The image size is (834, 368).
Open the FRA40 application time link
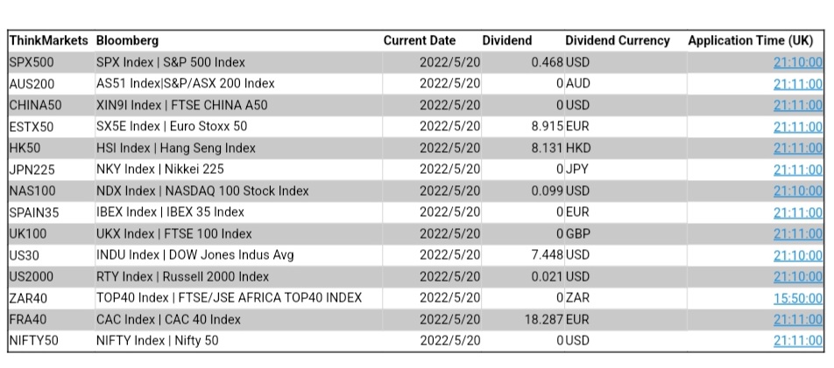coord(797,319)
